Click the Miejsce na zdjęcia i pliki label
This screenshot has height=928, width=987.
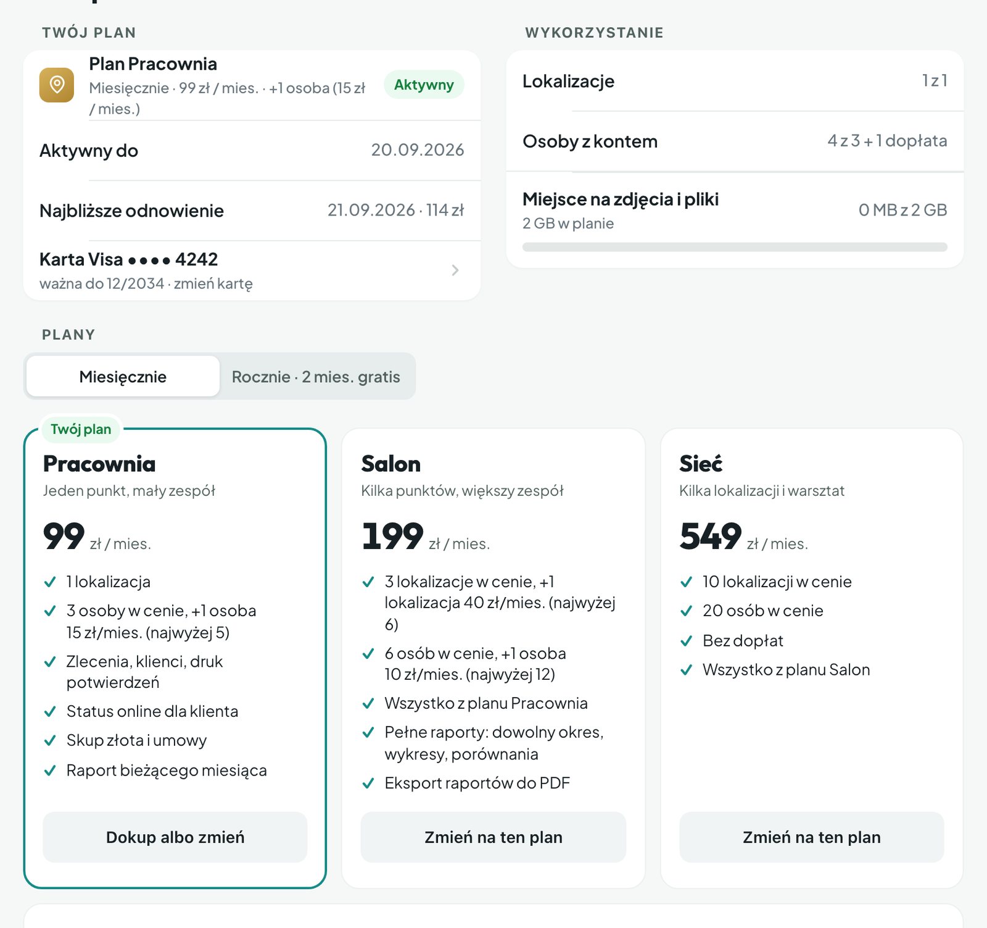pos(621,199)
